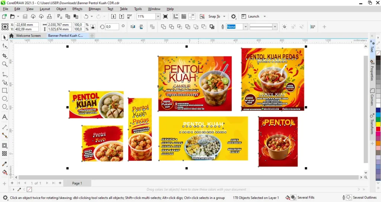Open the Transform docker tab
Viewport: 381px width, 202px height.
(x=372, y=124)
